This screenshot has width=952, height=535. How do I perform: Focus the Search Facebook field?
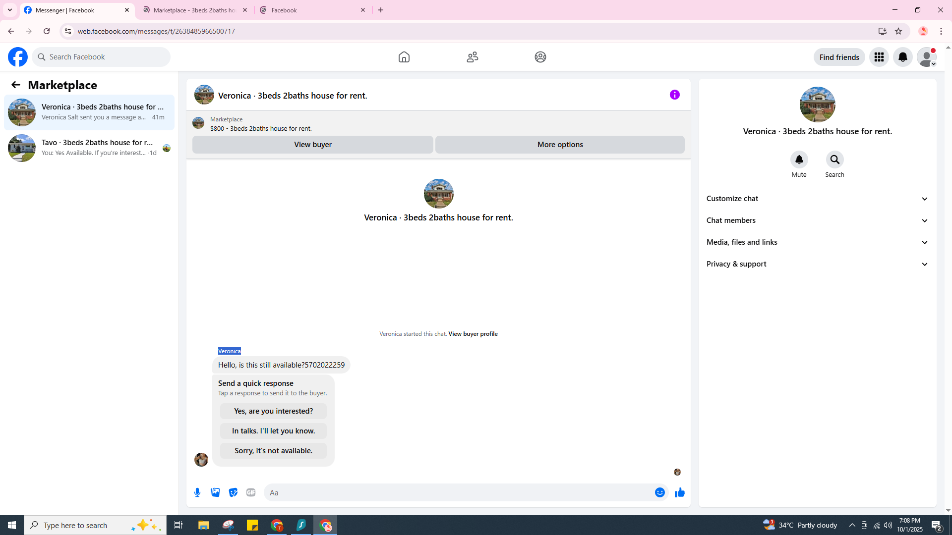pyautogui.click(x=101, y=57)
